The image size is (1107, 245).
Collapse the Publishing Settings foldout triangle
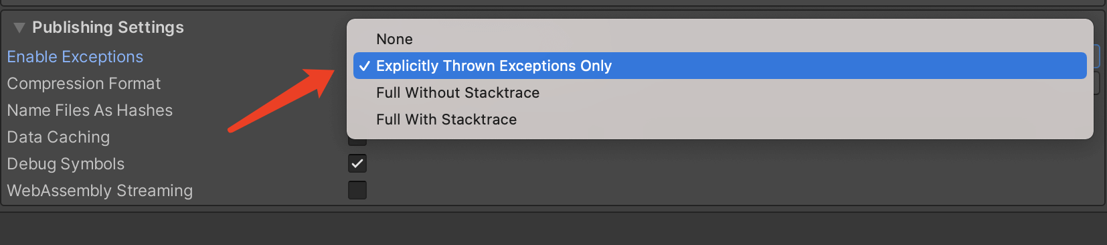pyautogui.click(x=19, y=27)
